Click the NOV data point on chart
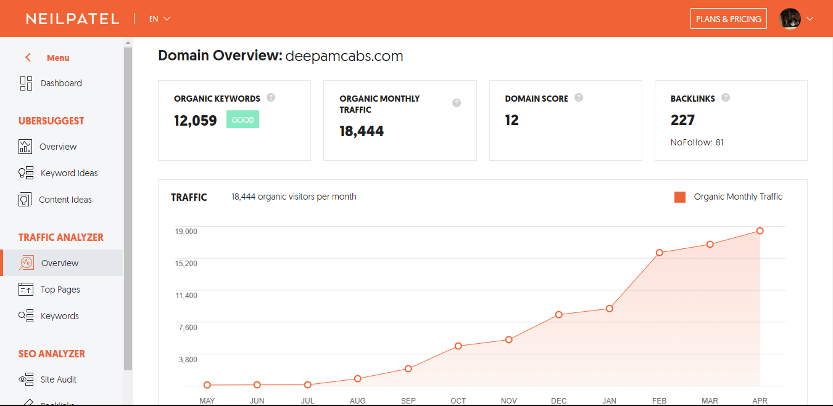This screenshot has height=406, width=833. click(x=509, y=340)
